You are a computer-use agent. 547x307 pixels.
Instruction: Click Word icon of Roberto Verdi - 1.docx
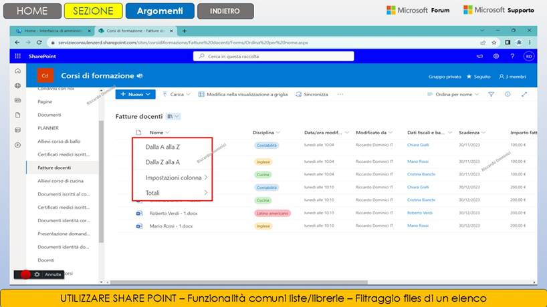click(139, 213)
